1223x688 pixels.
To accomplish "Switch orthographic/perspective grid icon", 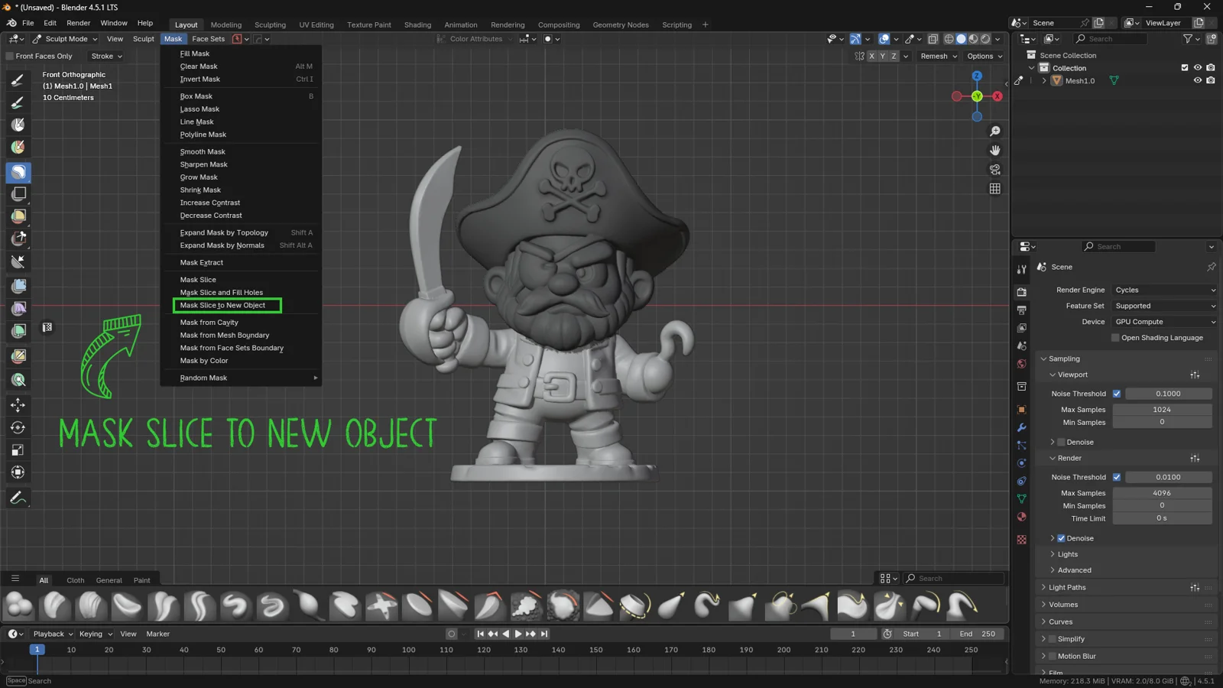I will point(994,189).
